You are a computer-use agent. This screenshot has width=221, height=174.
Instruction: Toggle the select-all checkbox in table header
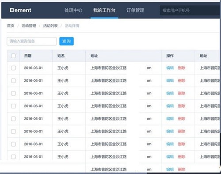click(x=13, y=56)
